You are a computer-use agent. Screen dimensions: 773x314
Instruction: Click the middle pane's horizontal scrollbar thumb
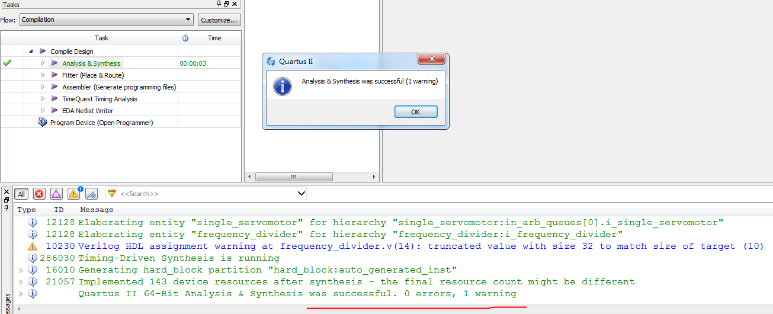click(x=294, y=177)
